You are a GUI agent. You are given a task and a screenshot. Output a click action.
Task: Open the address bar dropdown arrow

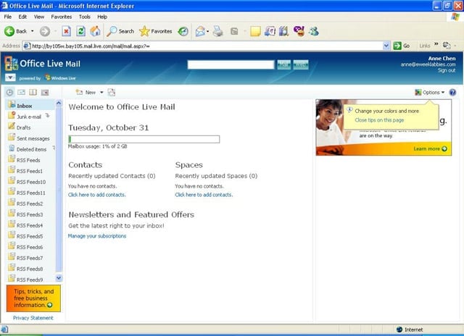[386, 46]
